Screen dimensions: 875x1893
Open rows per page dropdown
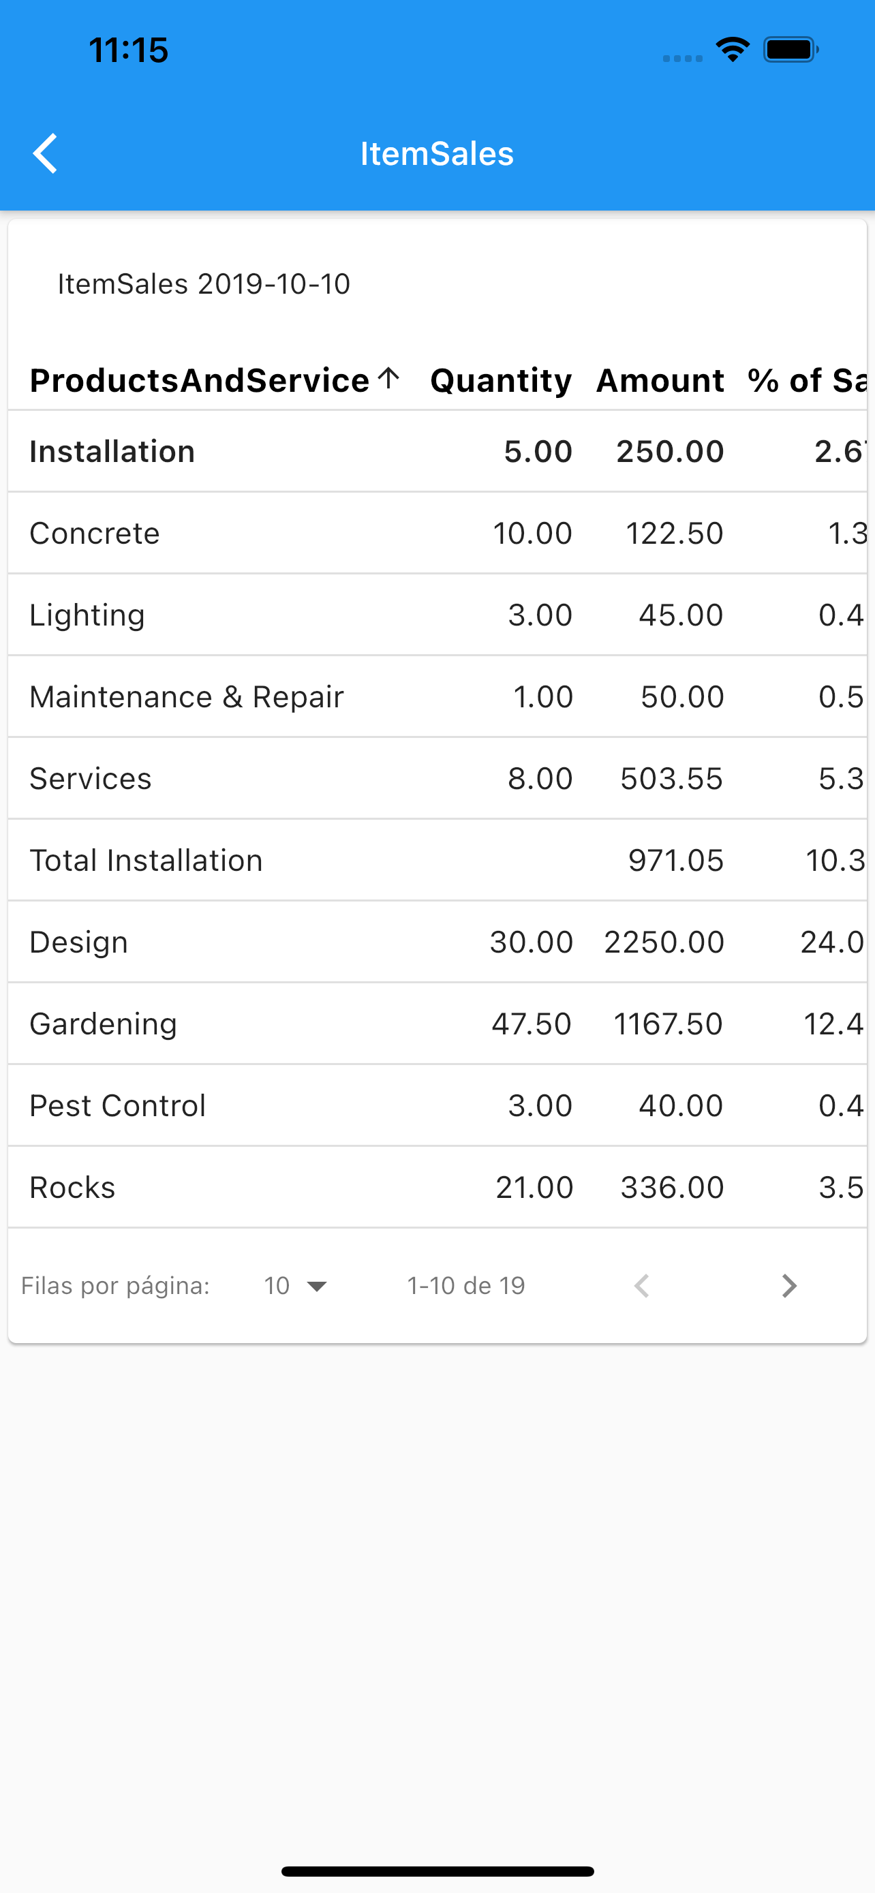[296, 1285]
